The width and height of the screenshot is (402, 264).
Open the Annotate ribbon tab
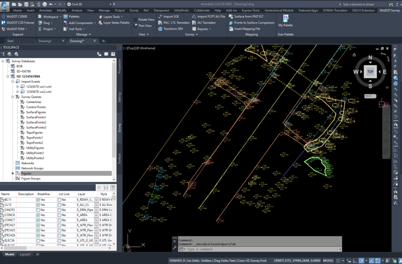46,11
